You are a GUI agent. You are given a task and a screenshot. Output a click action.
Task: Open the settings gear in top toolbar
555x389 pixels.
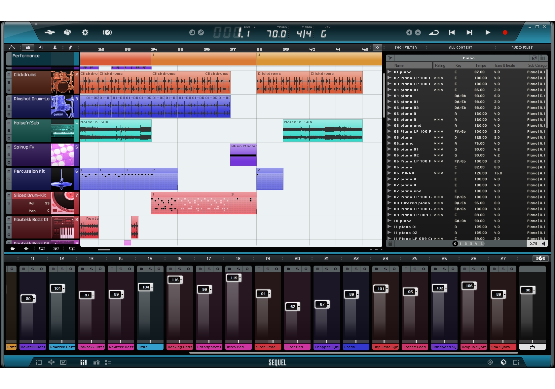pyautogui.click(x=85, y=32)
